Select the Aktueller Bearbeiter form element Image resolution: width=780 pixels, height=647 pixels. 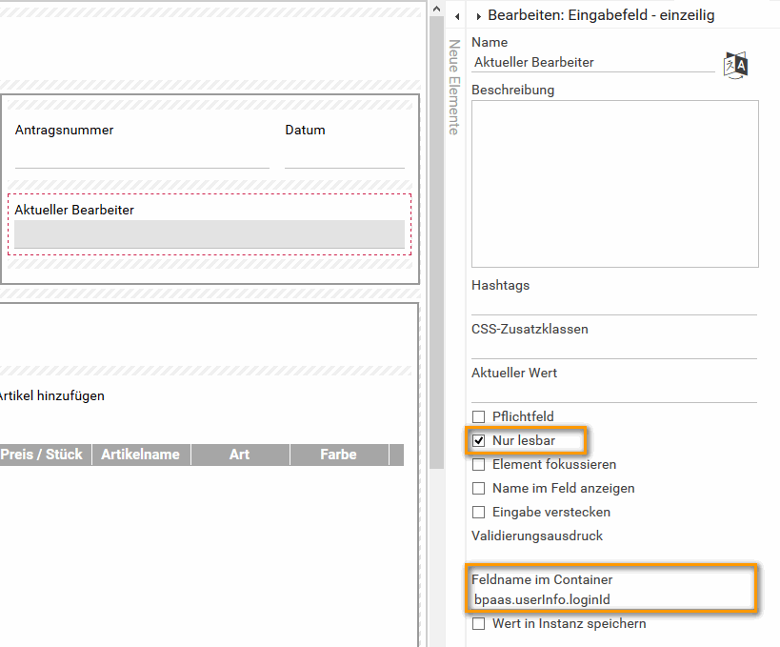(x=210, y=234)
